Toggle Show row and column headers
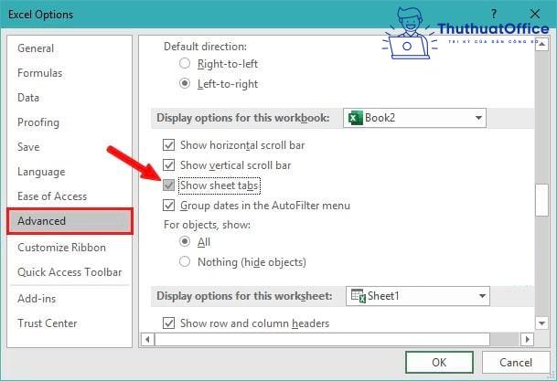Screen dimensions: 557x381 pos(168,323)
